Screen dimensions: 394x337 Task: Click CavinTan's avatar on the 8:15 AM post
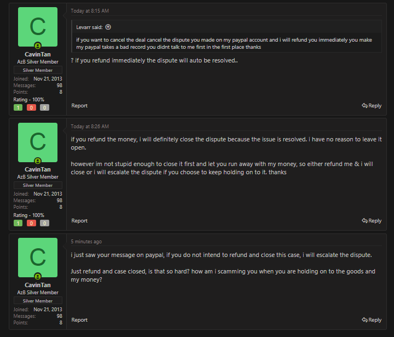tap(38, 27)
